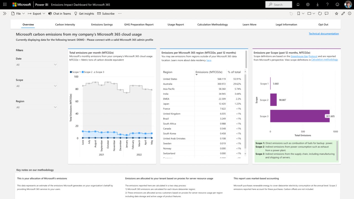
Task: Click the view rectangle icon
Action: coord(309,14)
